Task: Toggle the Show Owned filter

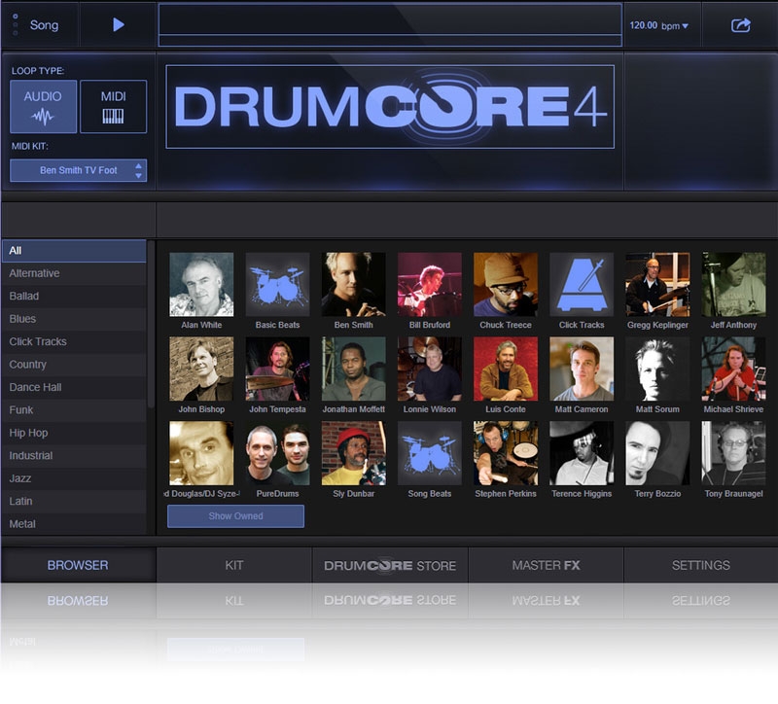Action: 235,516
